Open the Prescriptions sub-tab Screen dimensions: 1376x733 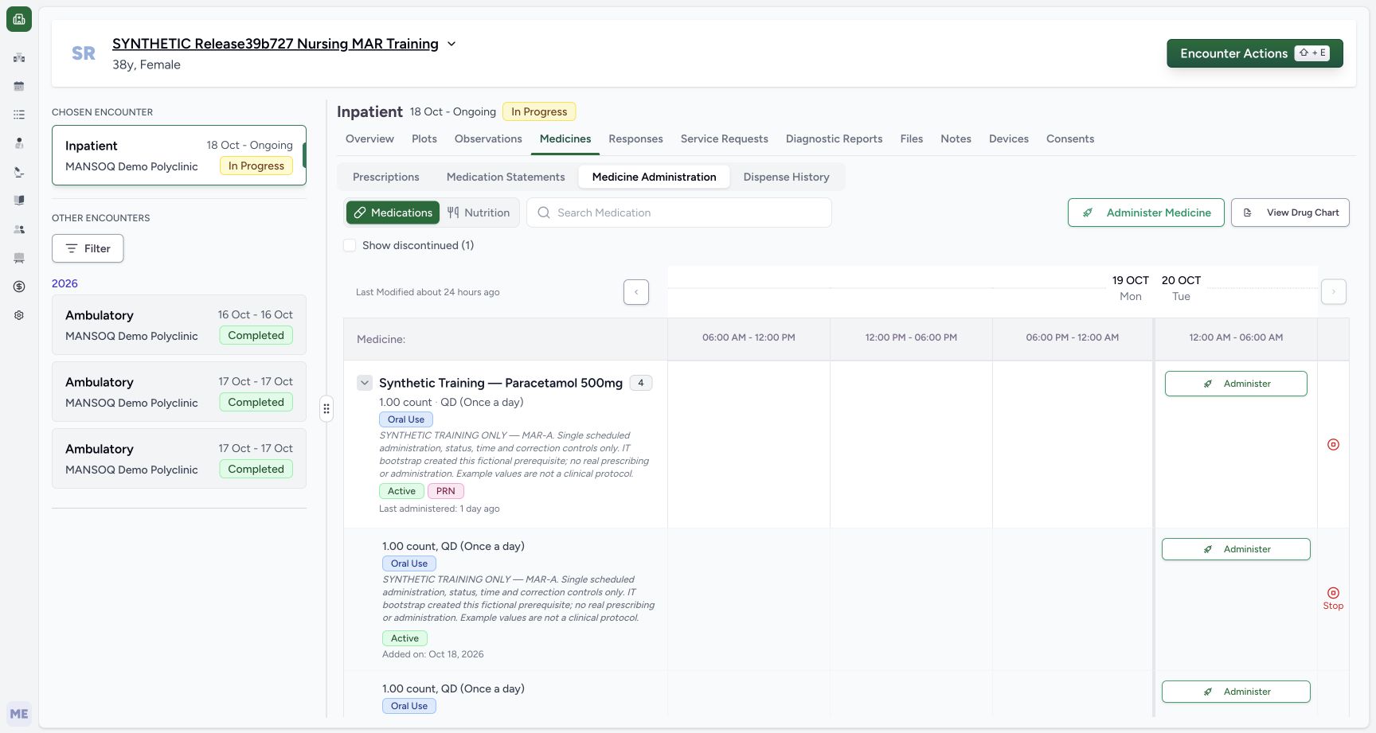[386, 177]
